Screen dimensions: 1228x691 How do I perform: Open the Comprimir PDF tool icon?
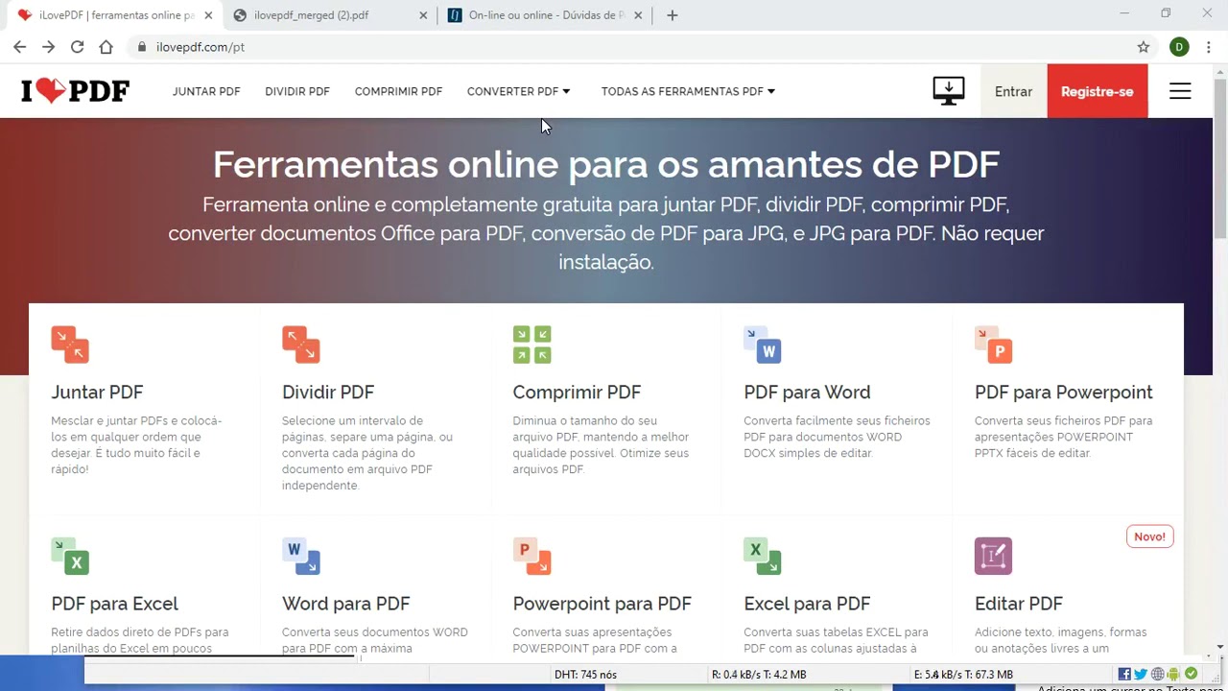(x=531, y=345)
